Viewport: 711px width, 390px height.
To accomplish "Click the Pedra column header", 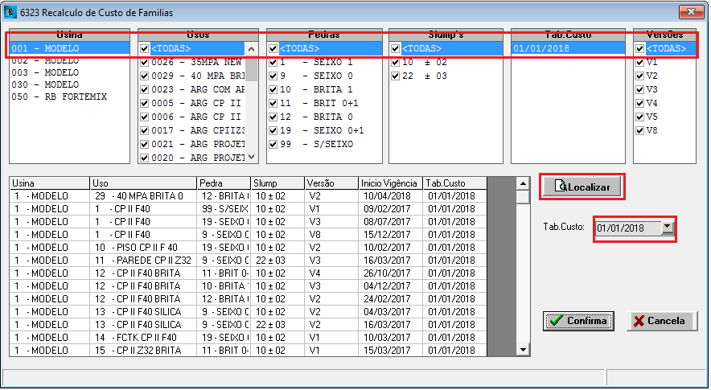I will 224,183.
